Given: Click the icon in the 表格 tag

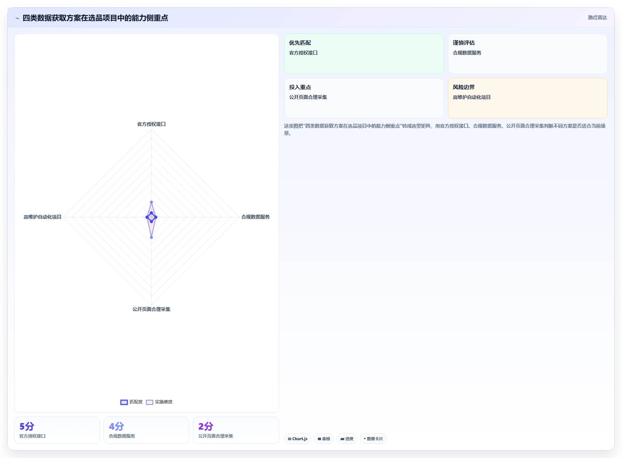Looking at the screenshot, I should 319,439.
